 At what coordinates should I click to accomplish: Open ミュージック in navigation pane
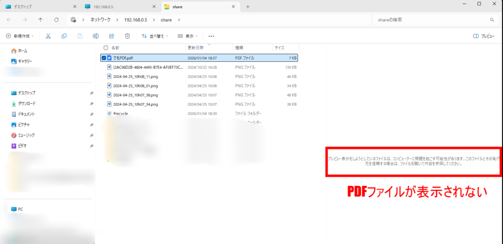[23, 136]
